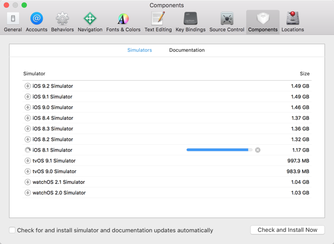Download the iOS 9.0 Simulator
This screenshot has height=244, width=334.
point(27,107)
